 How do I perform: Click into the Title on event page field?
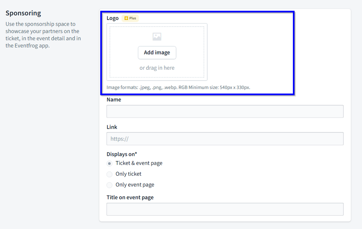[225, 209]
